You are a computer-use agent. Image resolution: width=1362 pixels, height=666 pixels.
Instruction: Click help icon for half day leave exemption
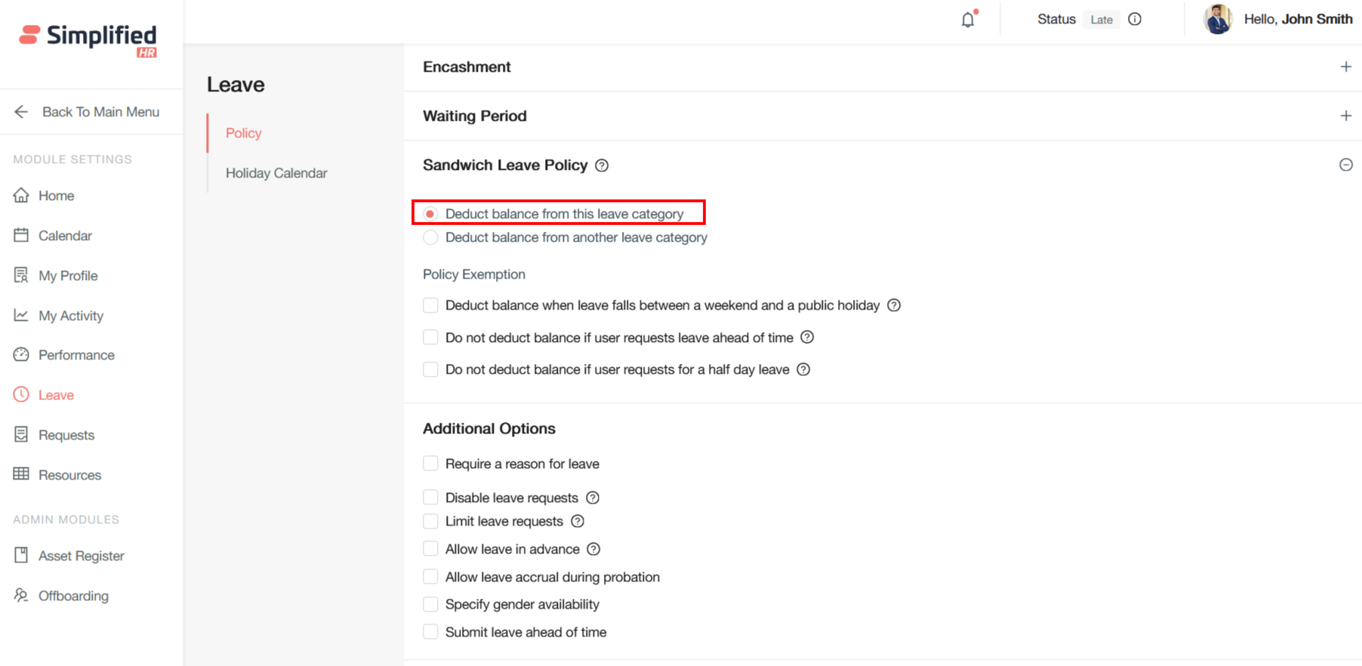[x=803, y=369]
